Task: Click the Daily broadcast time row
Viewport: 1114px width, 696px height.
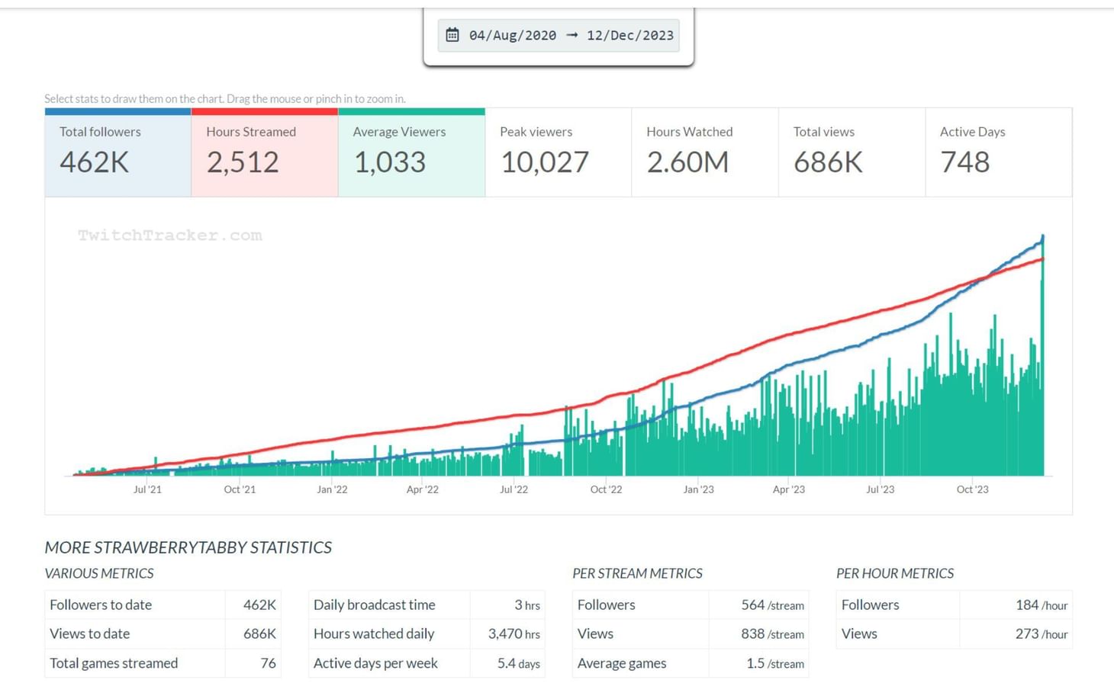Action: (x=427, y=605)
